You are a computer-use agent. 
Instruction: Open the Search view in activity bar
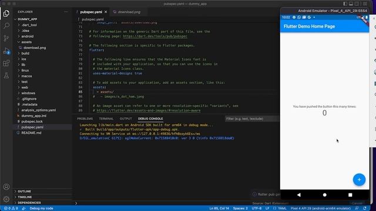coord(6,26)
